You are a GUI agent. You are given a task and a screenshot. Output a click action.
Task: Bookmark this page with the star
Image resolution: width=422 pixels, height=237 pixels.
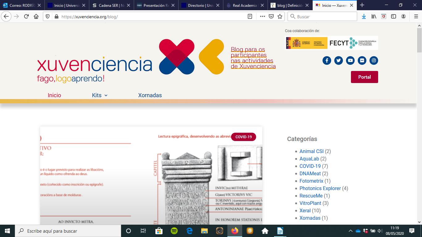click(280, 17)
